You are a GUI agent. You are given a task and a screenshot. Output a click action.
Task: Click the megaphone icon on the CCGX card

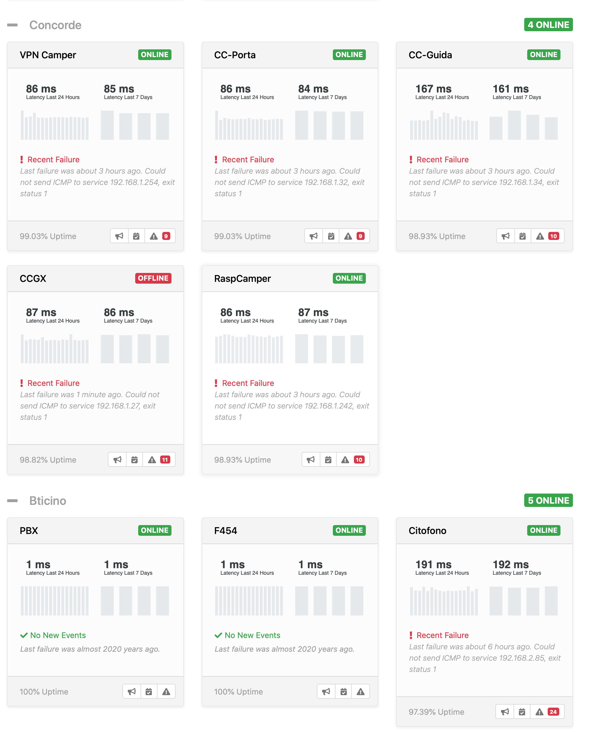tap(117, 459)
